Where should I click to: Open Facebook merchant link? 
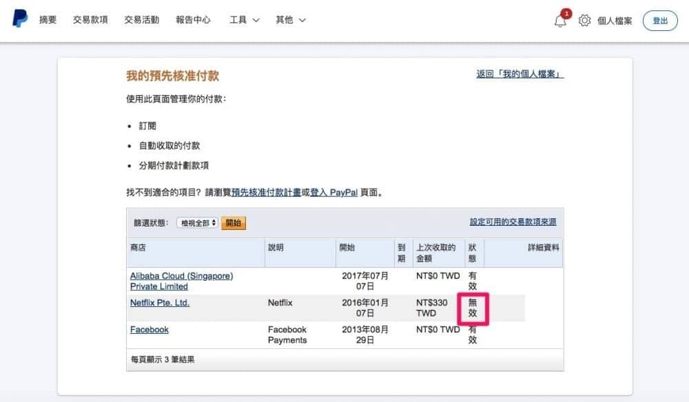pos(149,329)
